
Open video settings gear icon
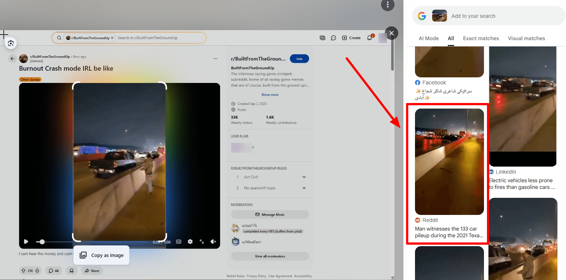pos(190,241)
